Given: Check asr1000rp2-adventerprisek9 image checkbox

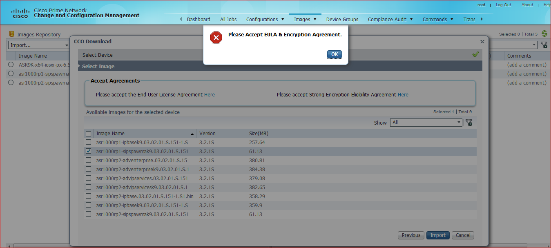Looking at the screenshot, I should click(x=88, y=169).
